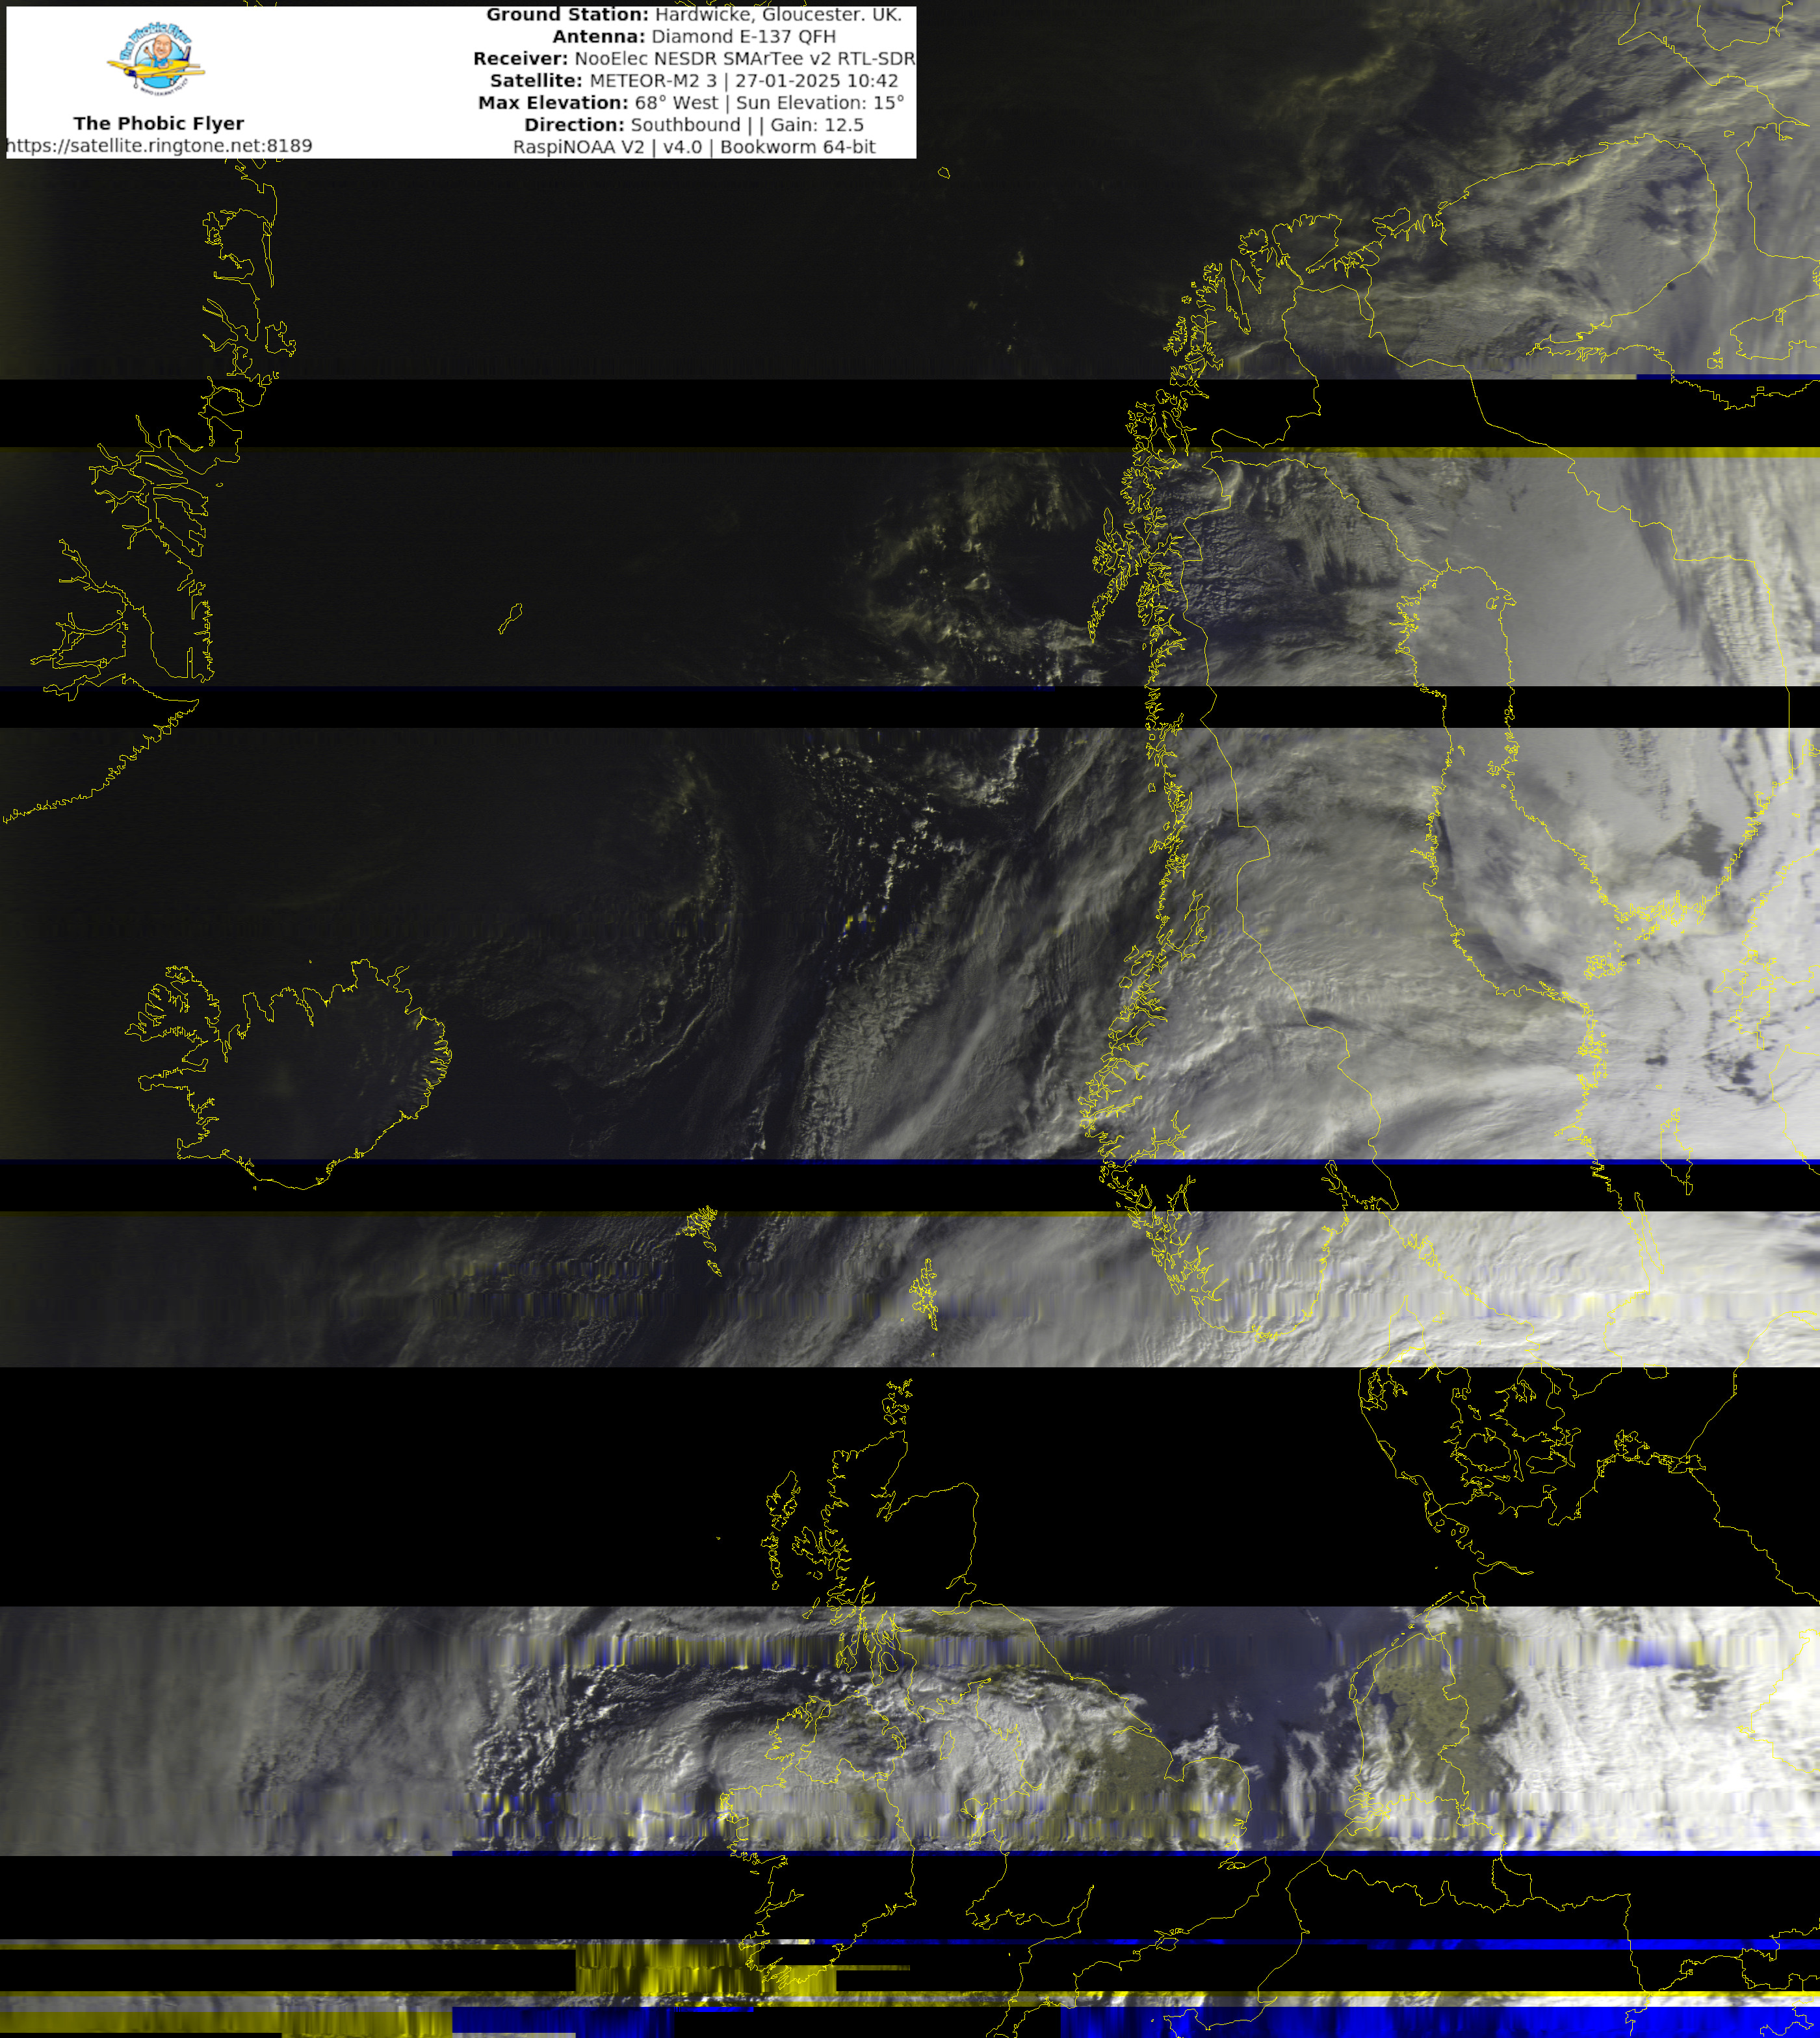Click the Receiver NooElec NESDR text
Image resolution: width=1820 pixels, height=2038 pixels.
click(693, 59)
